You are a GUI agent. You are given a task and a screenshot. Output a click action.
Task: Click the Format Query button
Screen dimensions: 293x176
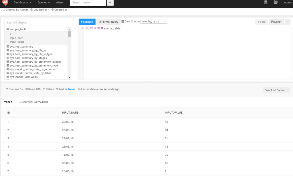[108, 22]
